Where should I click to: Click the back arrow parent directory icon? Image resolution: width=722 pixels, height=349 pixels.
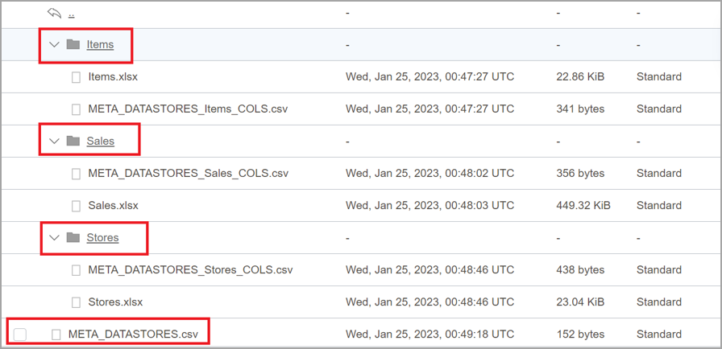pyautogui.click(x=55, y=13)
